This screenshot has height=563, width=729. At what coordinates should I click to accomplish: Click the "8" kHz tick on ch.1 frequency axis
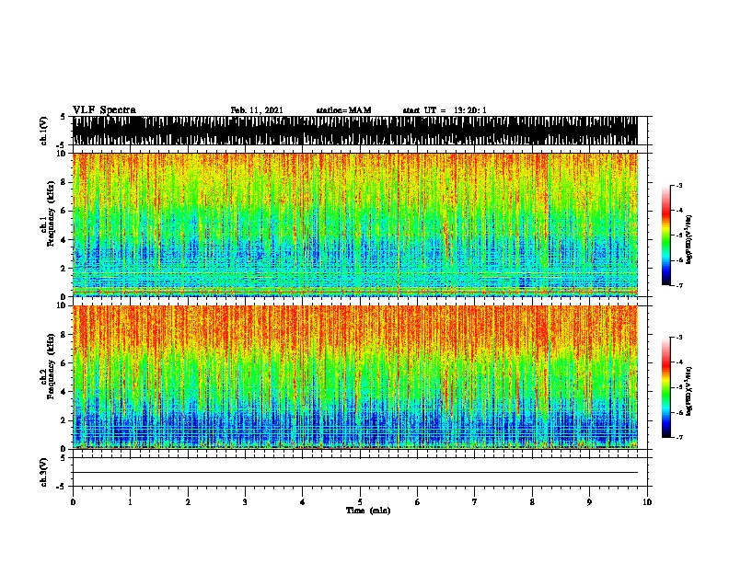point(64,182)
